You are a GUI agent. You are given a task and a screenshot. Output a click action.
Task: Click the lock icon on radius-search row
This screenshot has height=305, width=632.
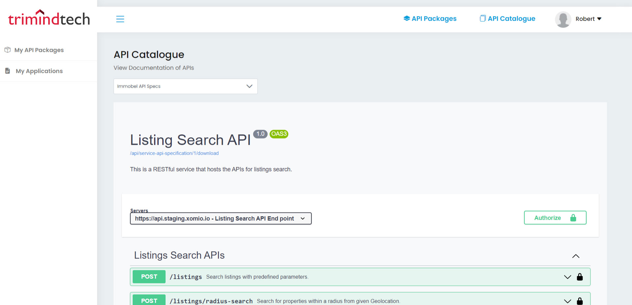point(580,301)
